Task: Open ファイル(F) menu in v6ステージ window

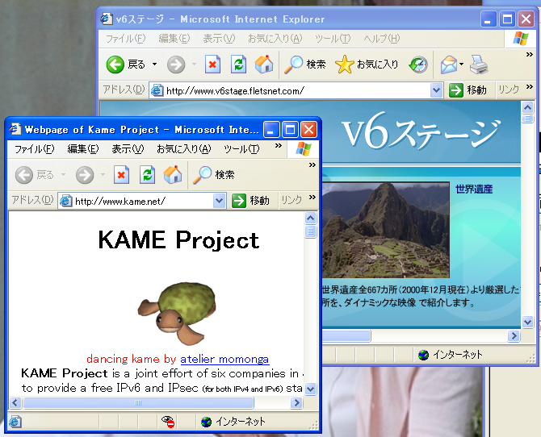Action: point(126,39)
